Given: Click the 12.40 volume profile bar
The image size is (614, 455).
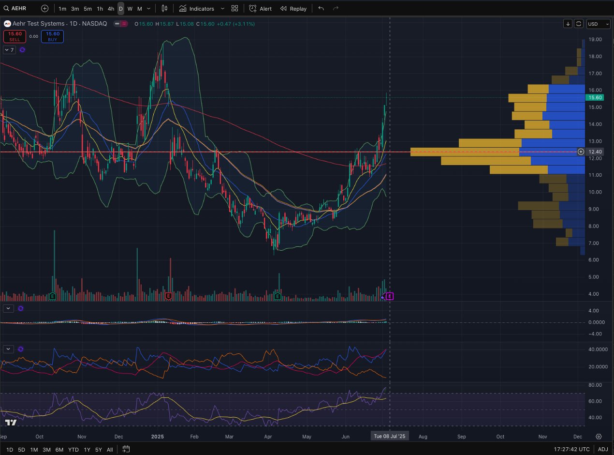Looking at the screenshot, I should click(x=498, y=152).
